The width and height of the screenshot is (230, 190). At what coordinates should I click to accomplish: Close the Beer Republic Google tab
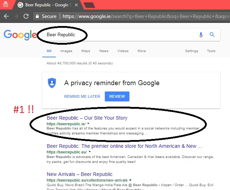76,5
